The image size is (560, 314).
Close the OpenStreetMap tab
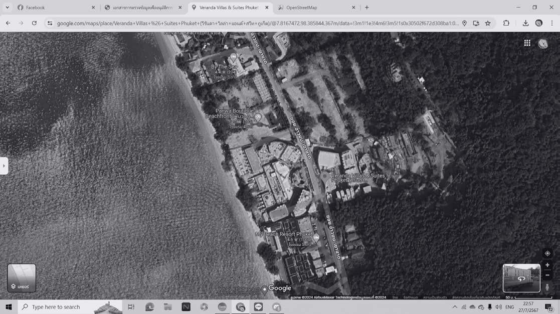tap(353, 7)
